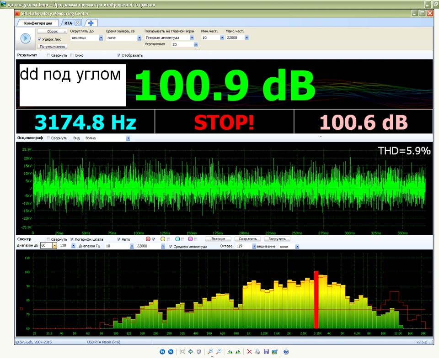439x359 pixels.
Task: Open help with the blue question mark icon
Action: pos(286,352)
